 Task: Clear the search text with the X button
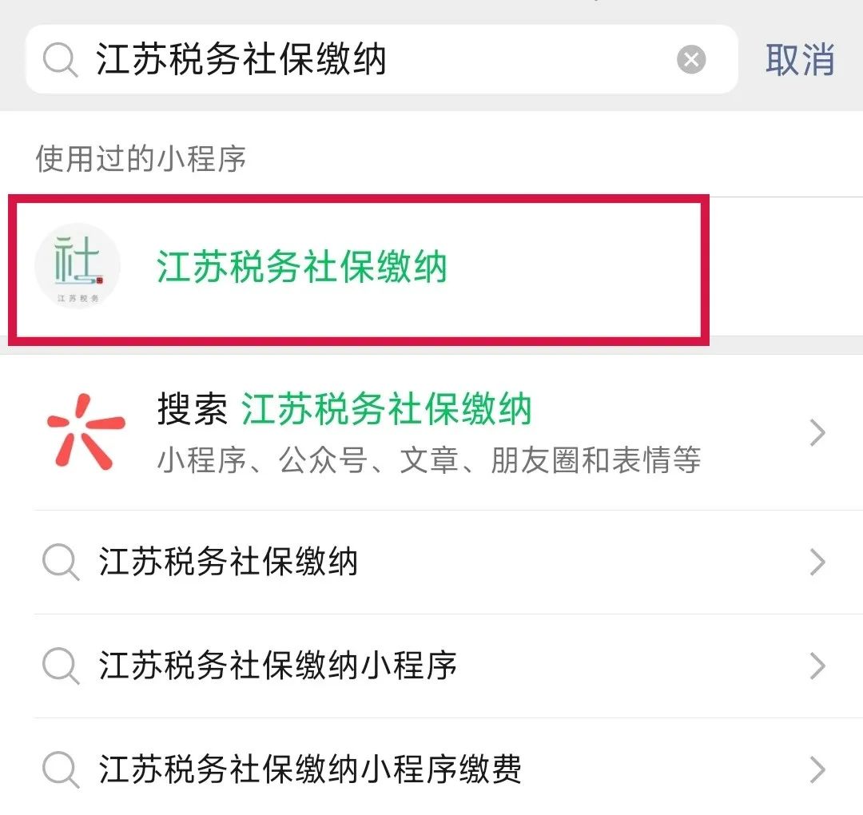click(691, 59)
